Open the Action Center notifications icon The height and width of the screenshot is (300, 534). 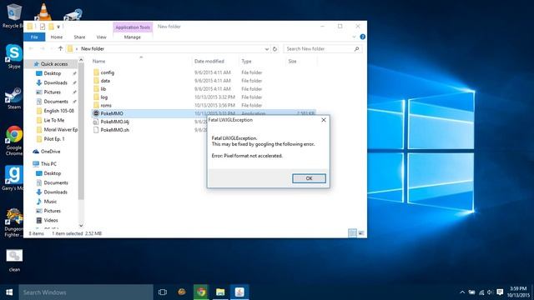pyautogui.click(x=500, y=292)
